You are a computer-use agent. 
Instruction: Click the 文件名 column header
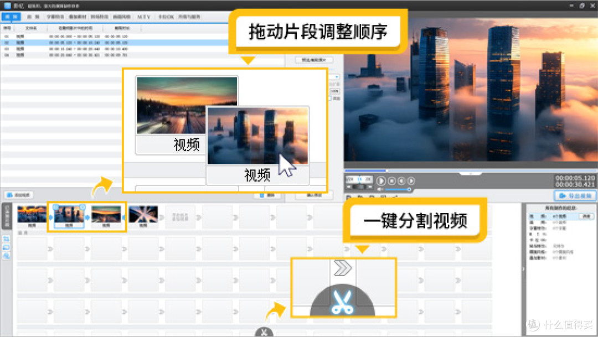pos(31,28)
